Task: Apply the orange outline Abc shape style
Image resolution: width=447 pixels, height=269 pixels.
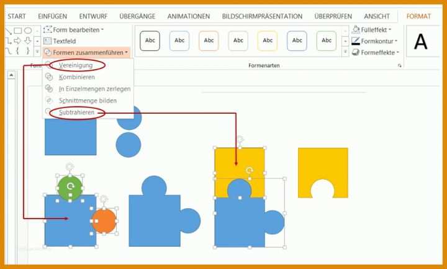Action: click(209, 41)
